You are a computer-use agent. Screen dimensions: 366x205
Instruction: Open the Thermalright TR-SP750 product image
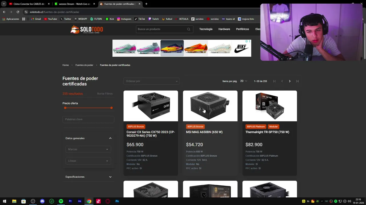[x=270, y=106]
